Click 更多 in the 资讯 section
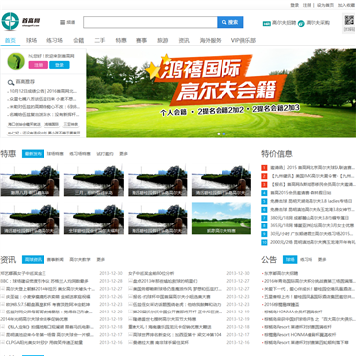The height and width of the screenshot is (356, 356). pyautogui.click(x=101, y=260)
